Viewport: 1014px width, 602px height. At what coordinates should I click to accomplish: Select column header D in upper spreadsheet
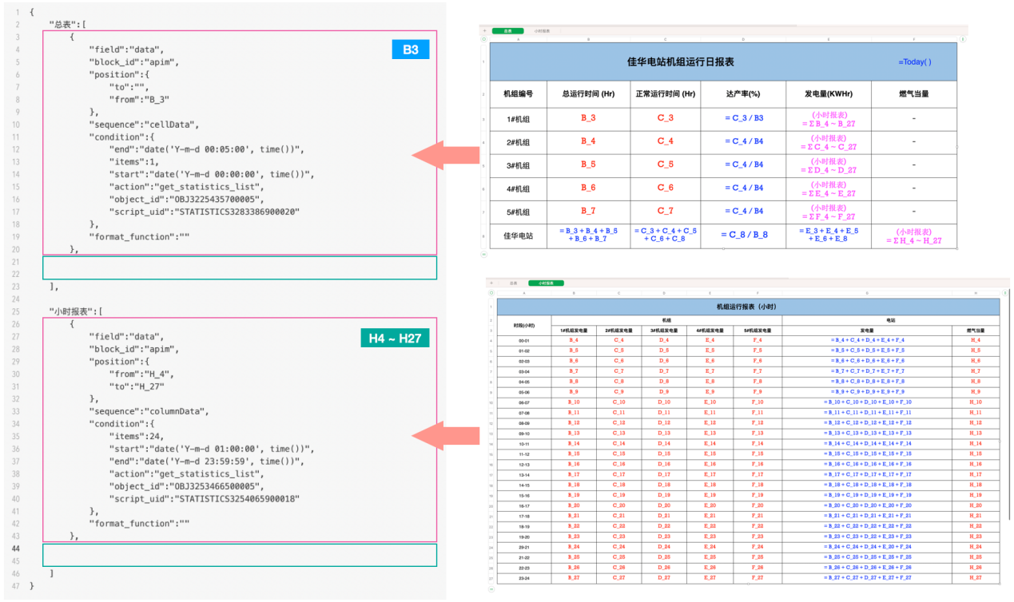(743, 38)
